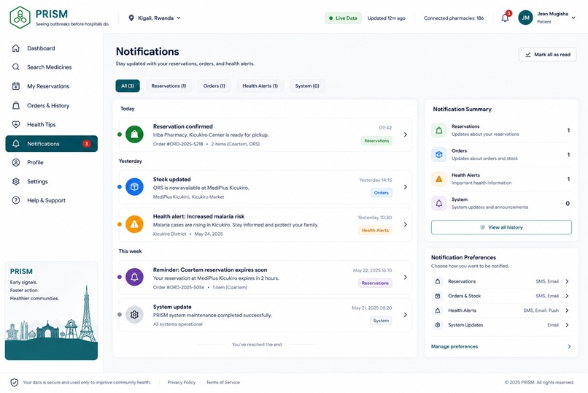The height and width of the screenshot is (393, 588).
Task: Open the Terms of Service footer link
Action: click(223, 383)
